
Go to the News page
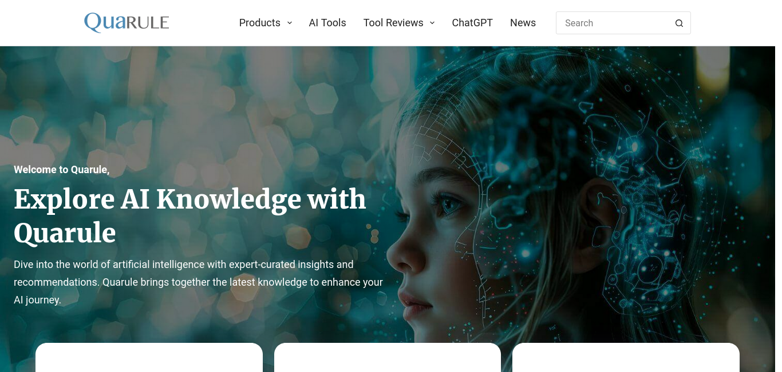[523, 23]
